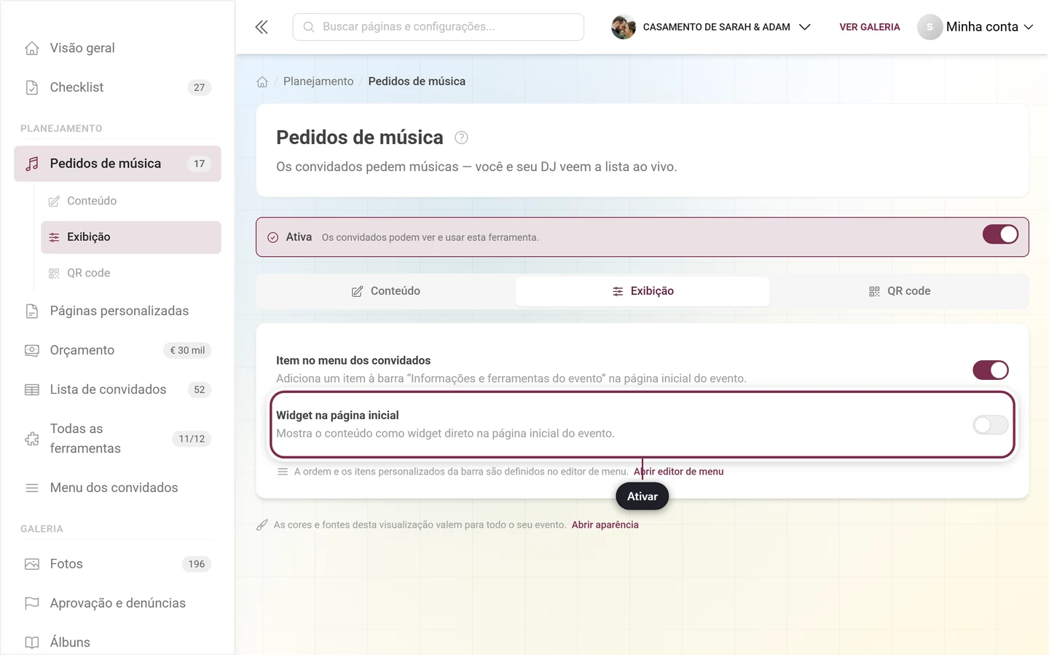Click the Orçamento € 30 mil badge
This screenshot has height=655, width=1049.
click(x=187, y=350)
